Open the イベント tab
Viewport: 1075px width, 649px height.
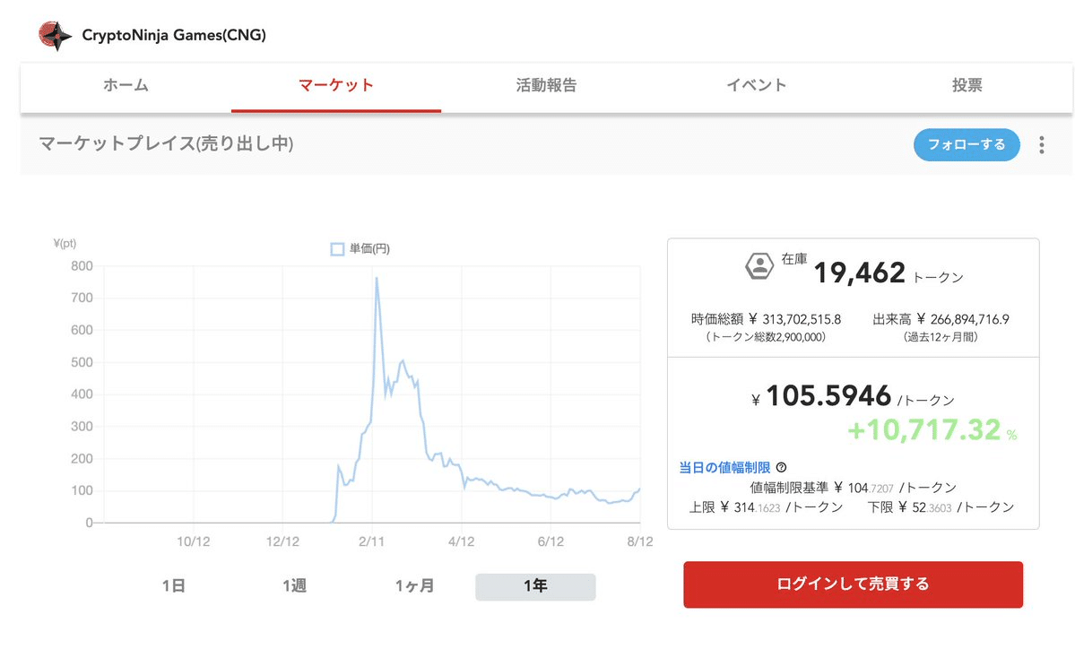coord(756,85)
